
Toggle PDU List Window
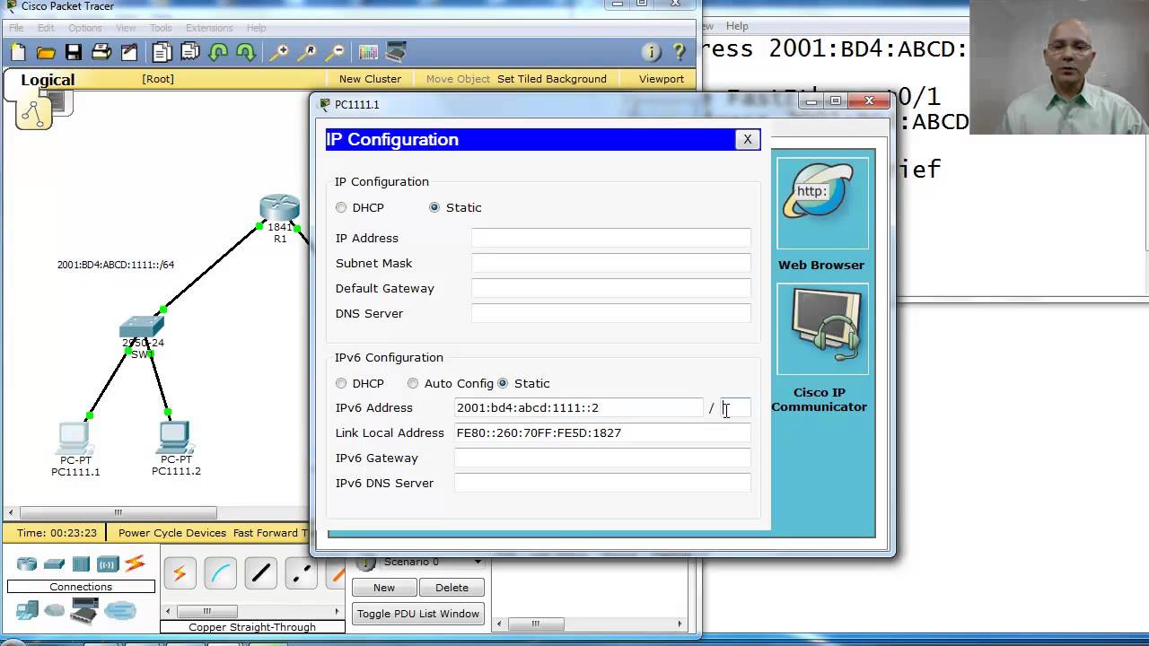[418, 614]
